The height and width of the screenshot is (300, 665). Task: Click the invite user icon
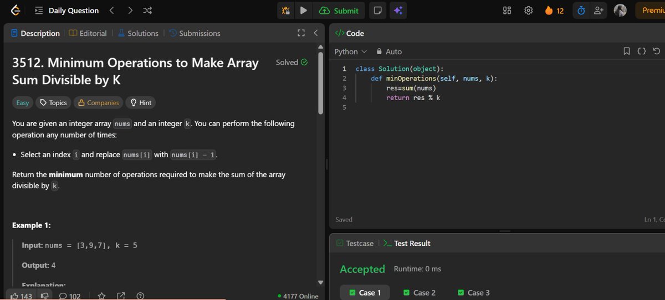pos(598,11)
